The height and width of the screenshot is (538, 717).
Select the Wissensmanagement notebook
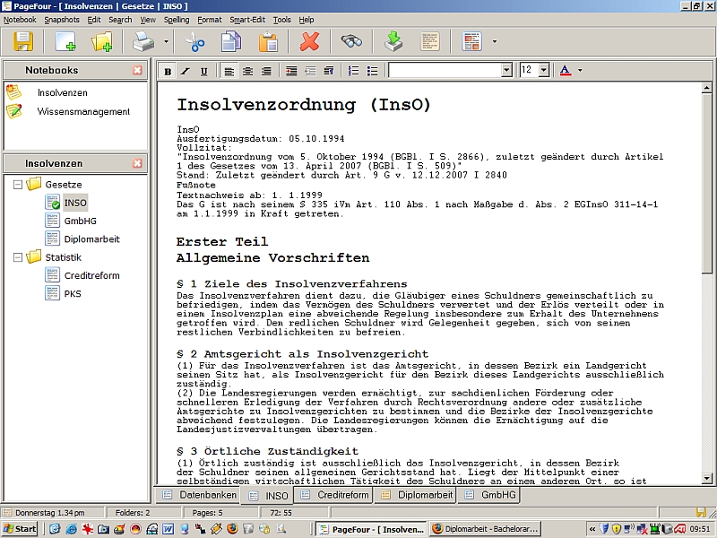click(83, 111)
